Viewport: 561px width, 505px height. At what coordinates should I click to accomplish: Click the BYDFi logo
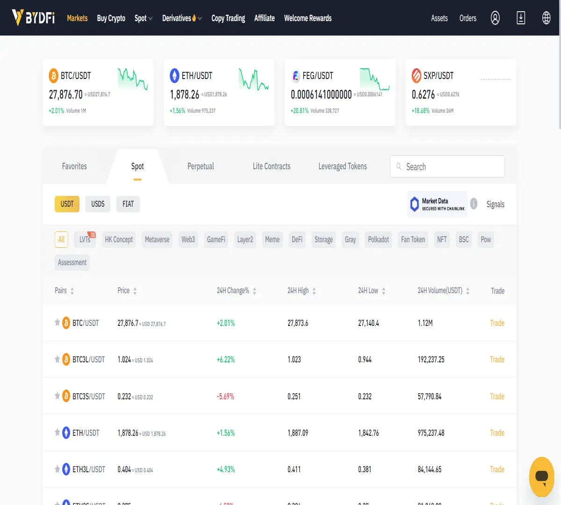pos(33,18)
